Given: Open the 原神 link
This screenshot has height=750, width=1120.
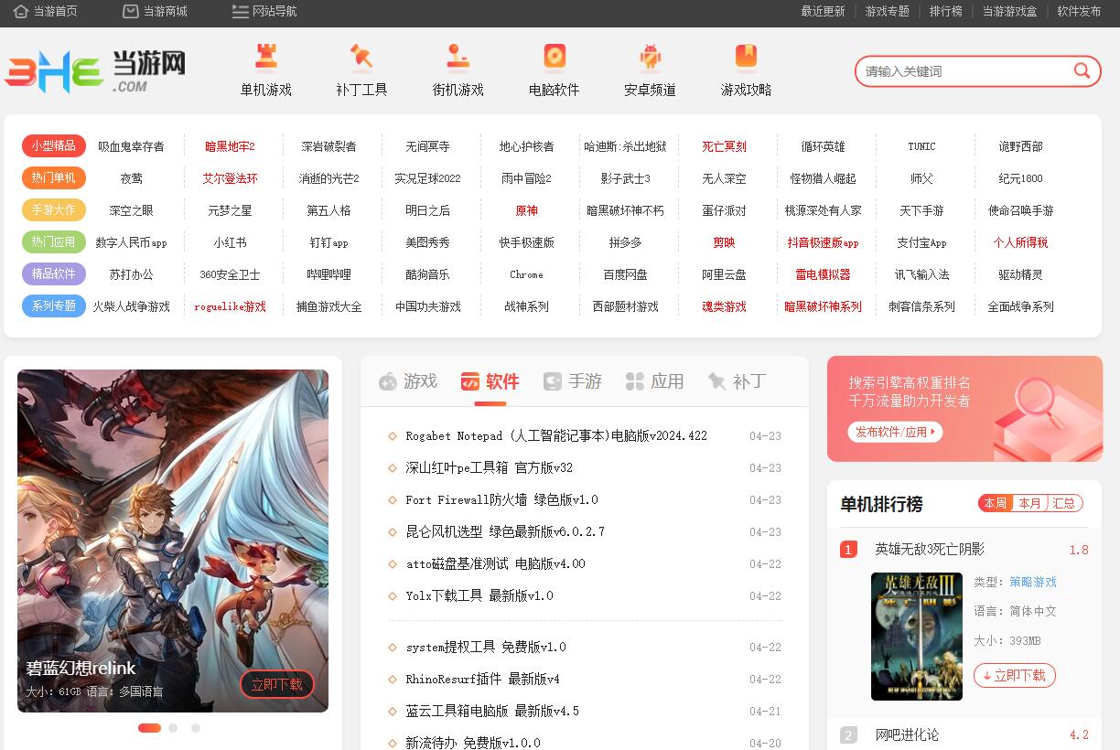Looking at the screenshot, I should 527,210.
